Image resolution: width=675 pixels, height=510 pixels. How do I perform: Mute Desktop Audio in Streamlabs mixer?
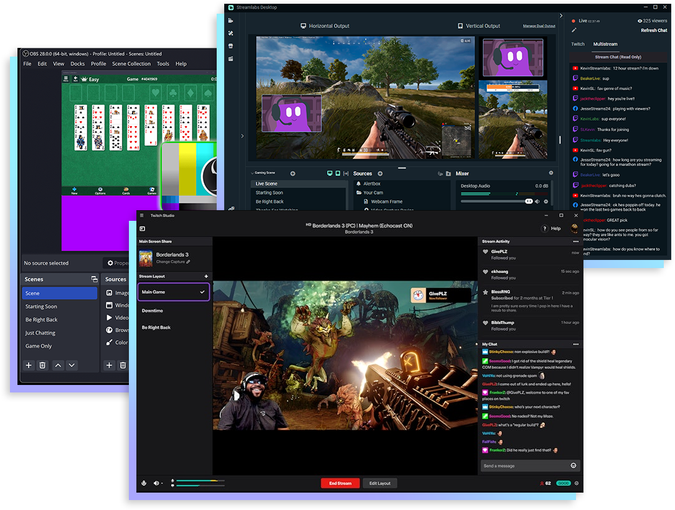click(x=537, y=202)
